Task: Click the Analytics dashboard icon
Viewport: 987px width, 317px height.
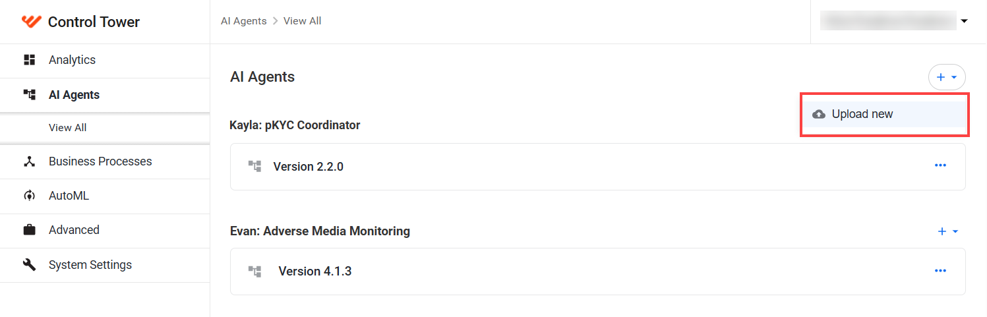Action: click(x=29, y=60)
